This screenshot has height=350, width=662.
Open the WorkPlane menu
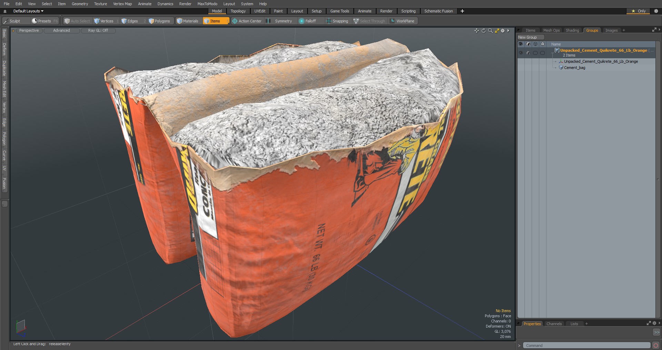402,21
